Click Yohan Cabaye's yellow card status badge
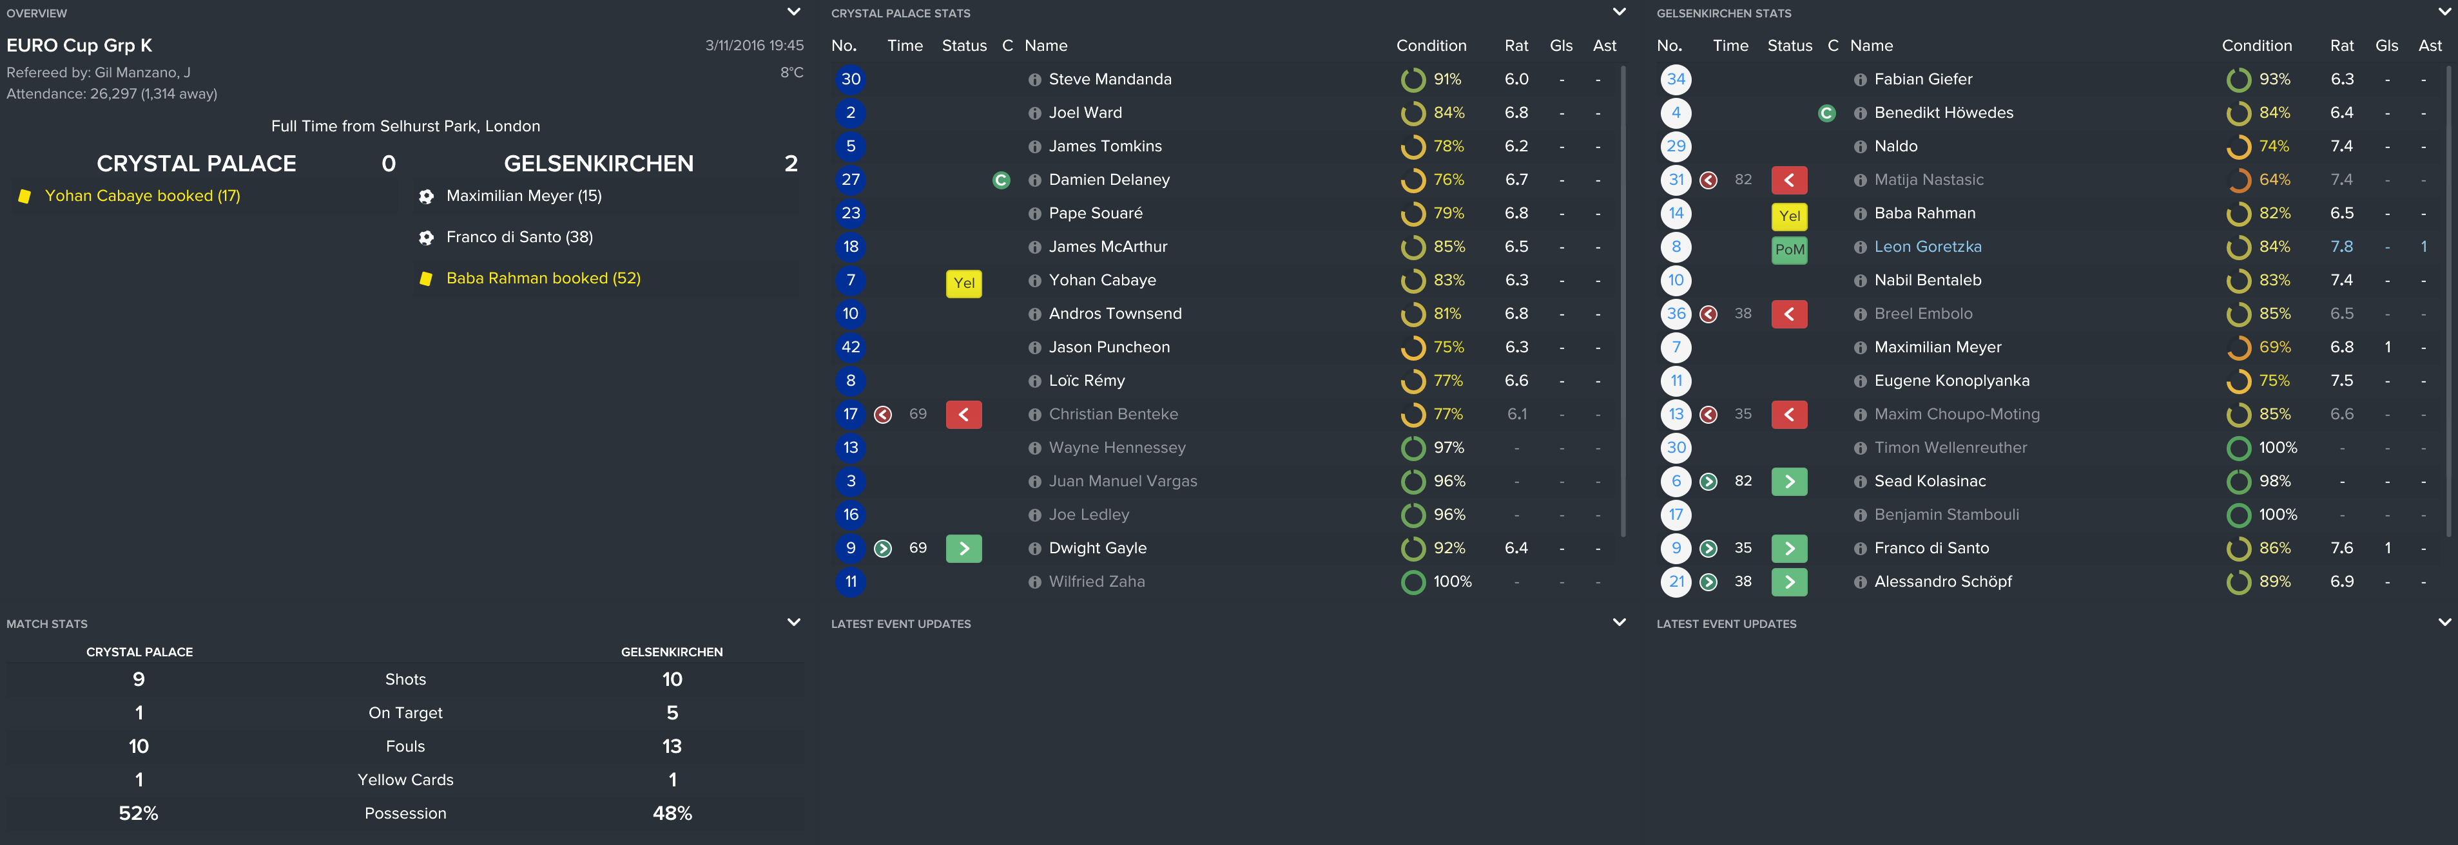Image resolution: width=2458 pixels, height=845 pixels. [963, 283]
